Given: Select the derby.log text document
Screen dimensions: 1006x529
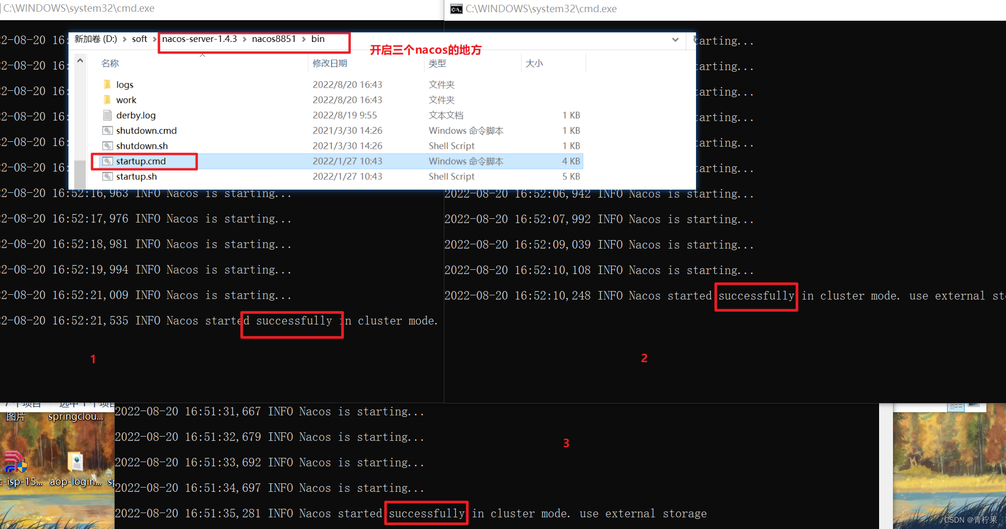Looking at the screenshot, I should pyautogui.click(x=136, y=115).
